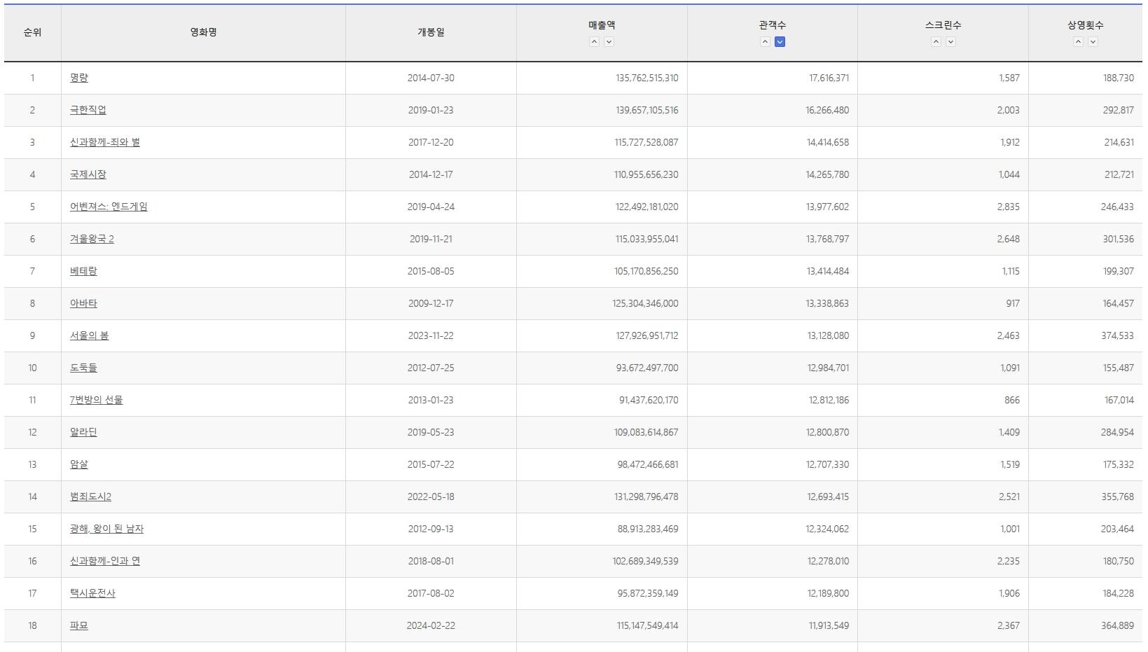Select rank number 18 cell
The height and width of the screenshot is (652, 1148).
point(32,625)
